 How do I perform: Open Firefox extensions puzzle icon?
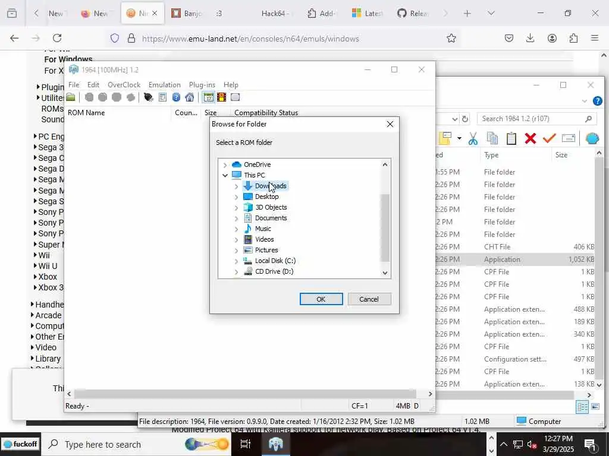tap(573, 38)
